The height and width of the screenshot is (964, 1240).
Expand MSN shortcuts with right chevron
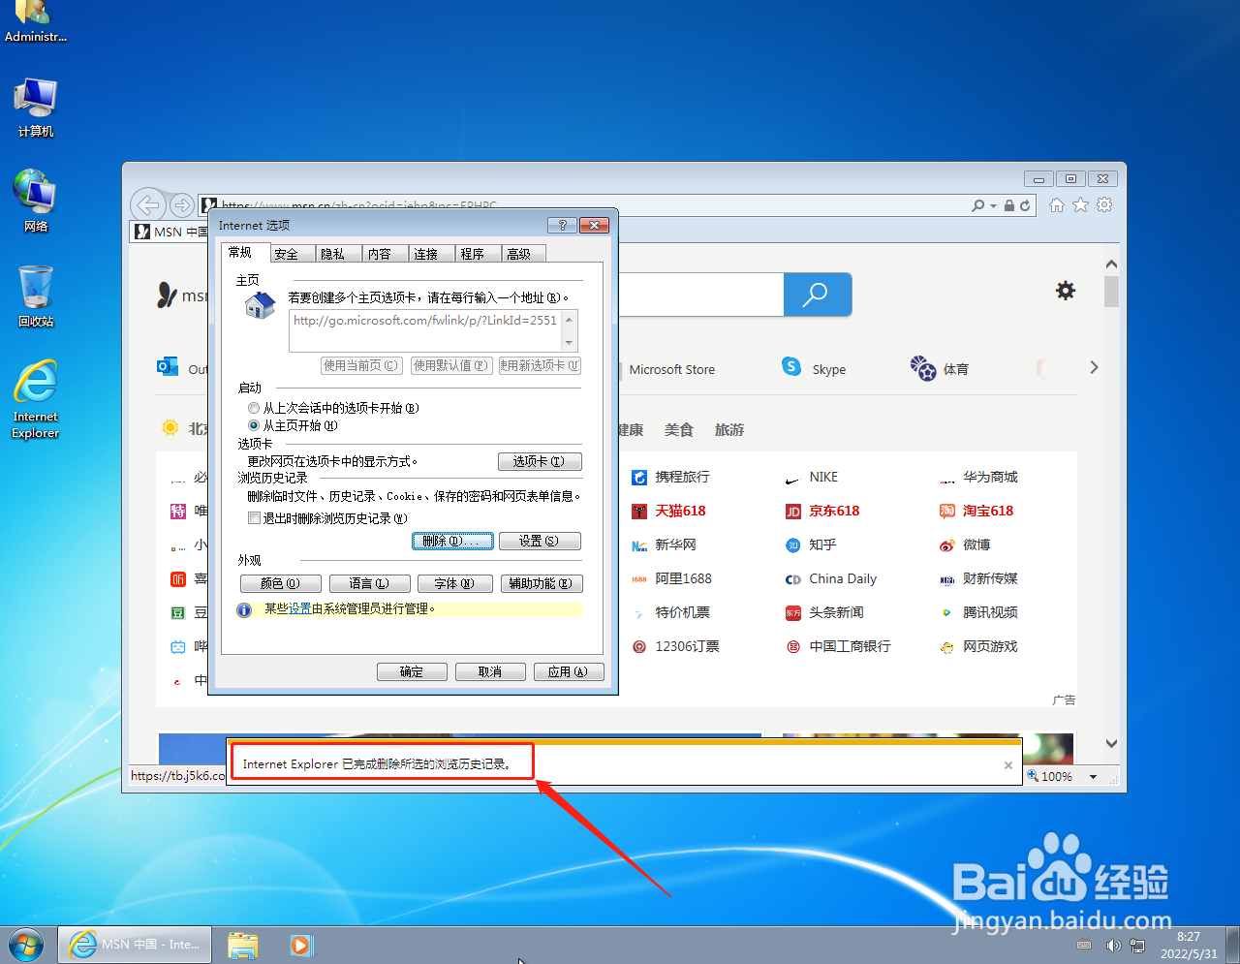coord(1094,367)
